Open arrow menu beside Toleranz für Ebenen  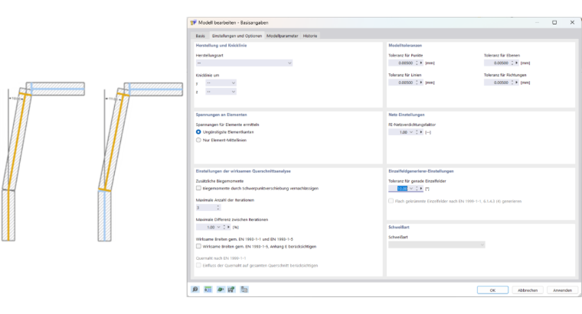click(x=517, y=63)
